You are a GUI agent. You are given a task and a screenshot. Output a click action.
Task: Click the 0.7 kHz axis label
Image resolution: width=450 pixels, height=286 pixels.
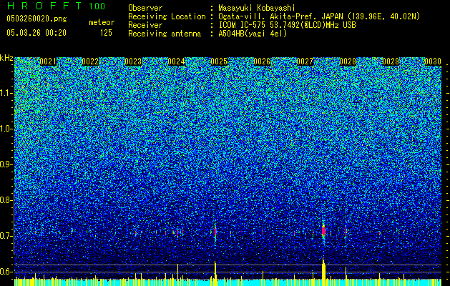pos(6,236)
